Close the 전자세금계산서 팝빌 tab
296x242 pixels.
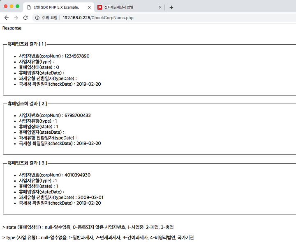160,7
